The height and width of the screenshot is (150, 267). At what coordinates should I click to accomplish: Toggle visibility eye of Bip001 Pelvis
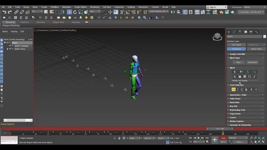coord(10,49)
